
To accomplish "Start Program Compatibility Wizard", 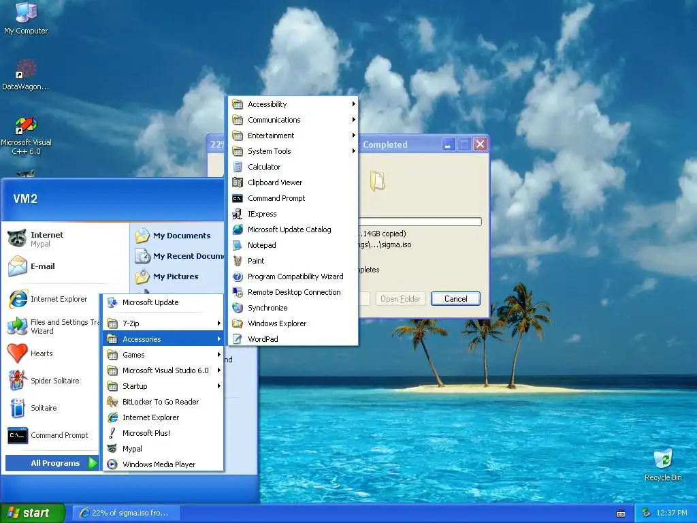I will [293, 276].
